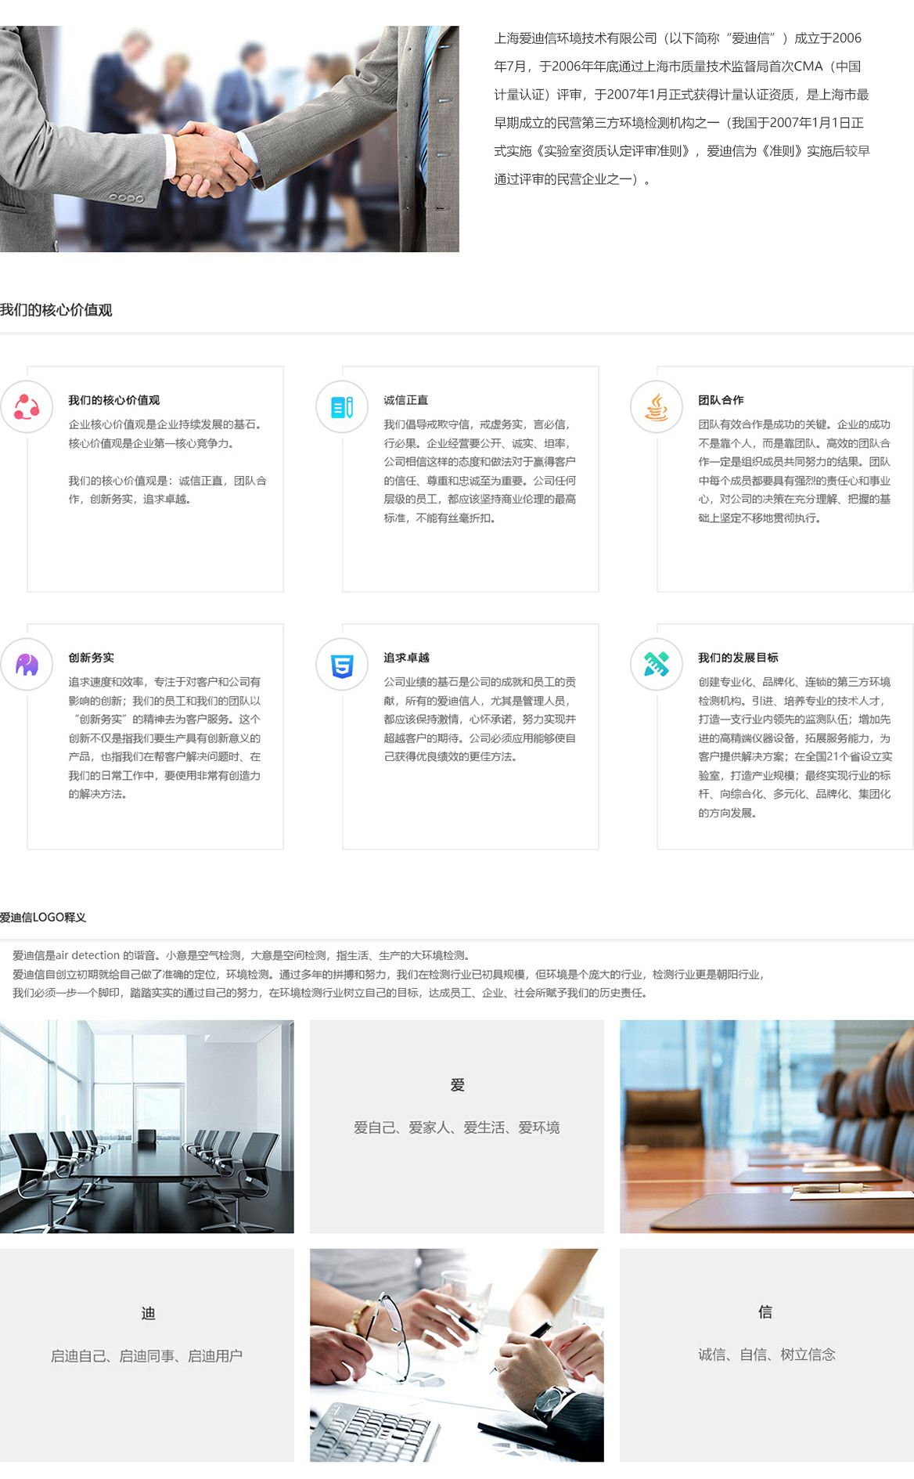Select the 信 gray tile
Screen dimensions: 914x1479
(766, 1355)
